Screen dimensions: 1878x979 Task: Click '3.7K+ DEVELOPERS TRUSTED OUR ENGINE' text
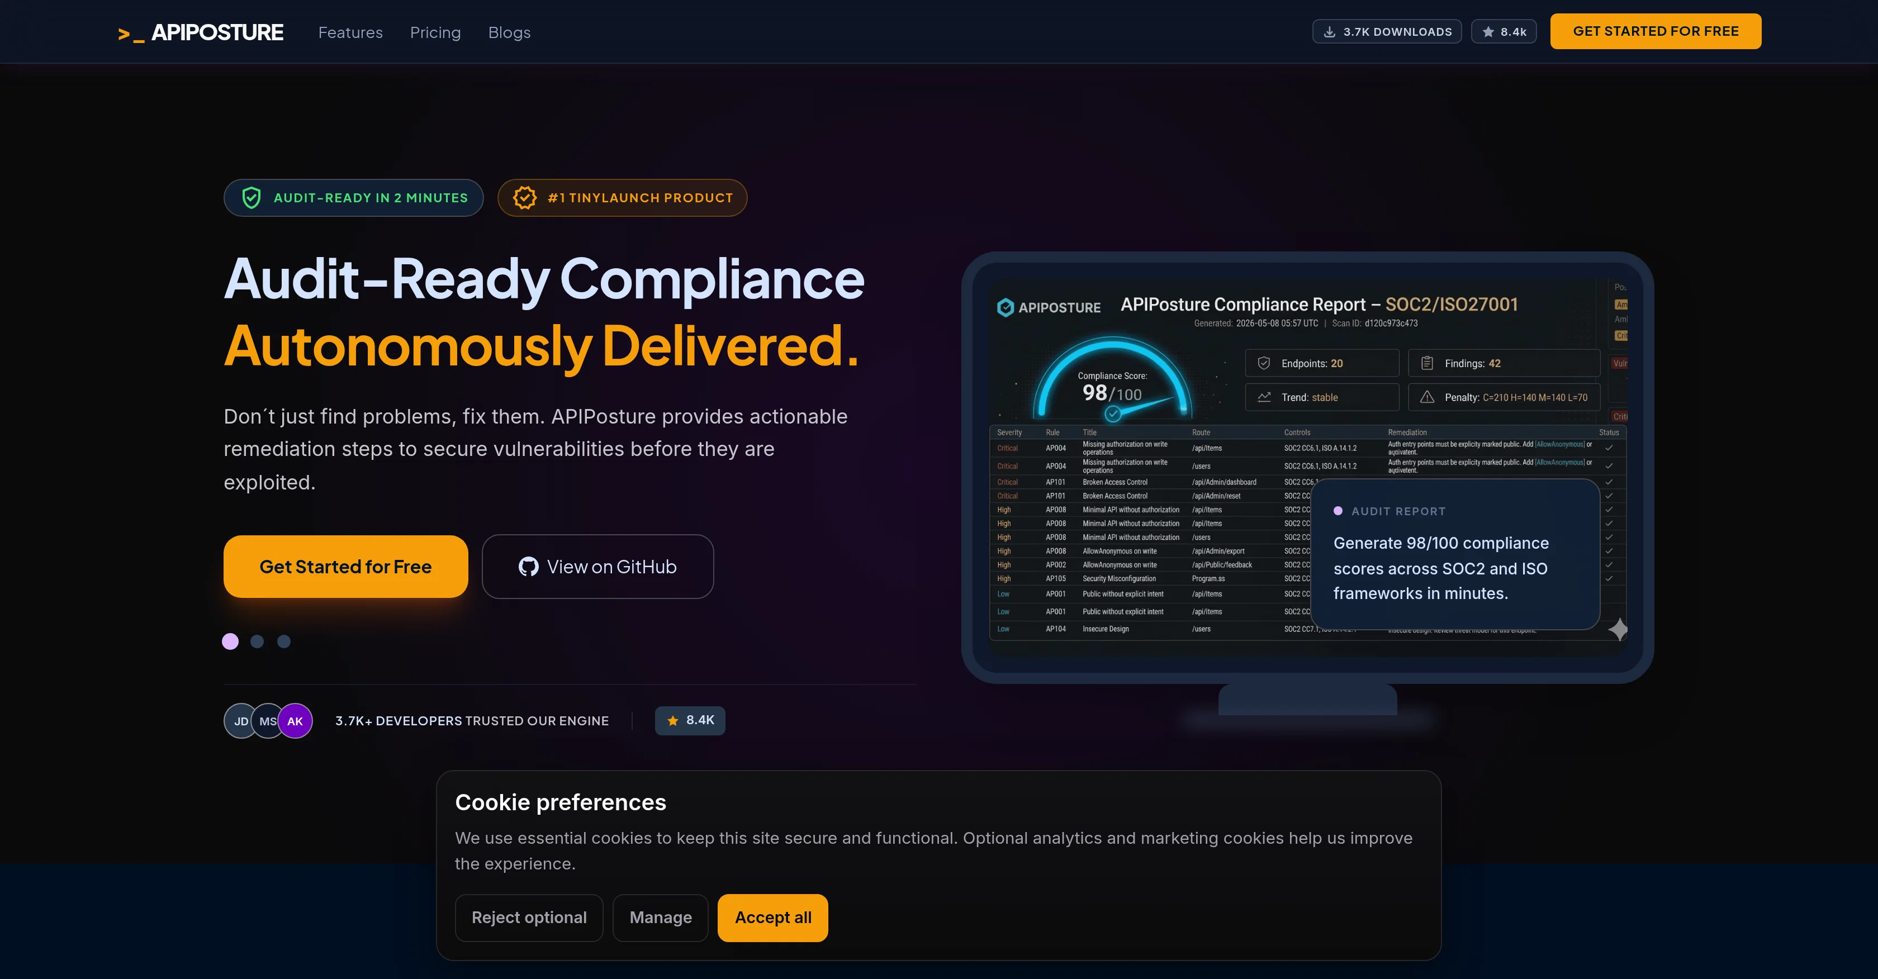(472, 721)
